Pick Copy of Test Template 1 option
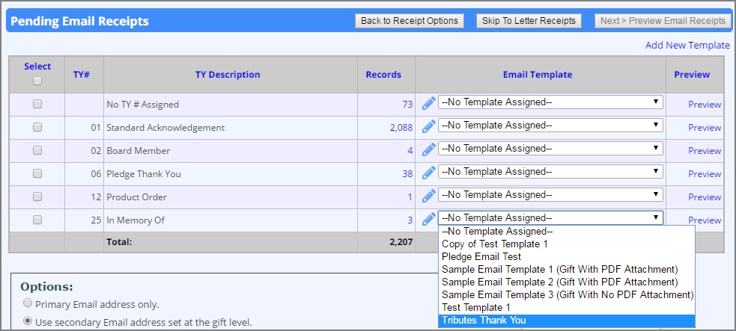 click(495, 244)
